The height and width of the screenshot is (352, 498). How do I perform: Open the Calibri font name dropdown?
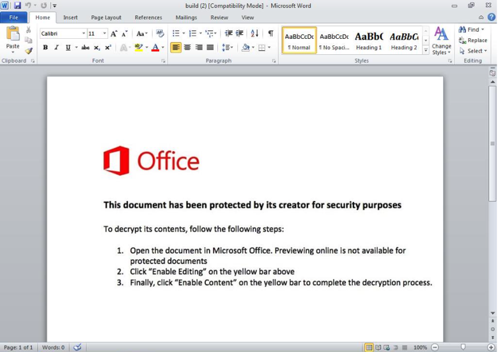coord(84,34)
